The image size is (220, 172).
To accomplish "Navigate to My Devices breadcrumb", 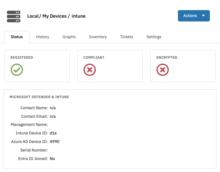I will 54,16.
